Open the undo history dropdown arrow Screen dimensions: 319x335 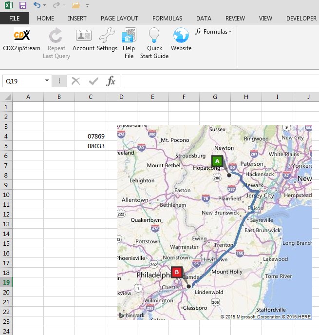[x=45, y=5]
